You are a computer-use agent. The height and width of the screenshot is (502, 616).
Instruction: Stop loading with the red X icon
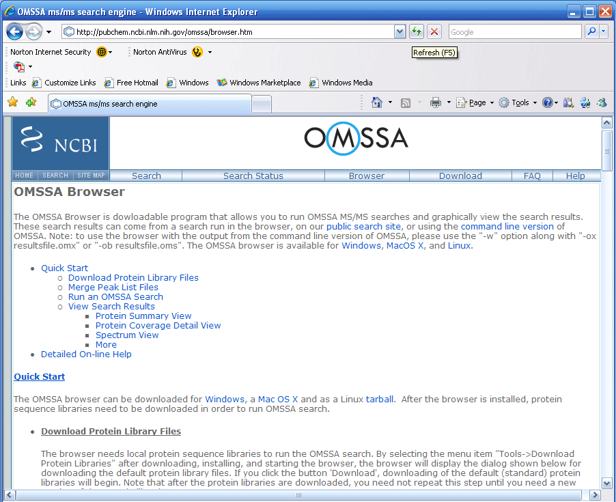(x=434, y=32)
